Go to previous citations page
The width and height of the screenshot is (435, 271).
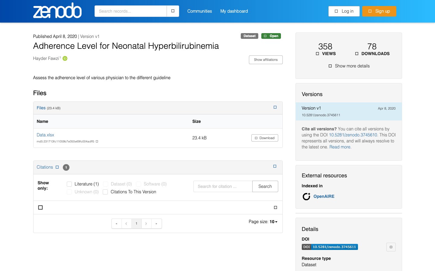126,224
